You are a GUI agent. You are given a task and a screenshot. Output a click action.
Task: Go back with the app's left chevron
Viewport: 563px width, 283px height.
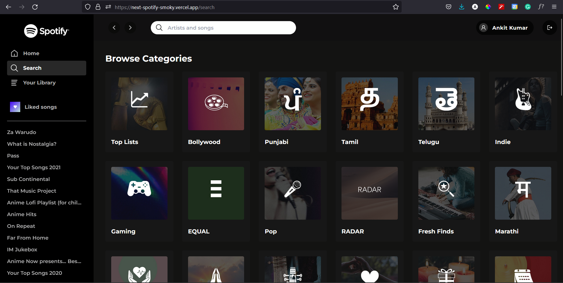(114, 28)
